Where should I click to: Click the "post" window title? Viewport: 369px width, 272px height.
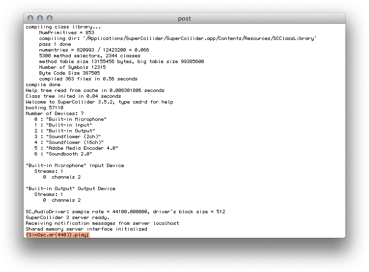tap(184, 19)
